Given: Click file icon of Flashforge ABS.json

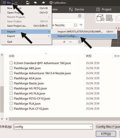Looking at the screenshot, I should (x=11, y=68).
